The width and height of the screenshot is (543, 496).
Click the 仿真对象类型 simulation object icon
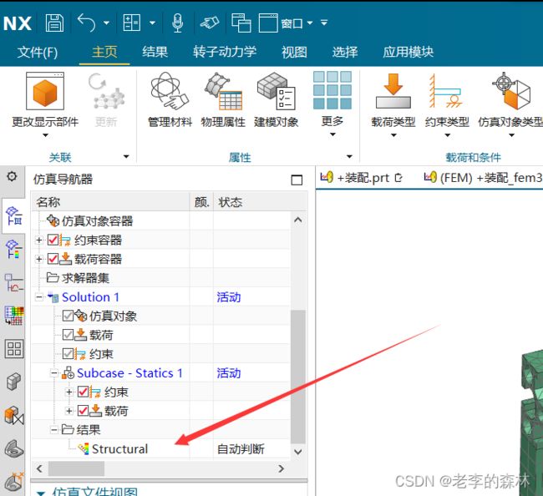click(x=511, y=91)
